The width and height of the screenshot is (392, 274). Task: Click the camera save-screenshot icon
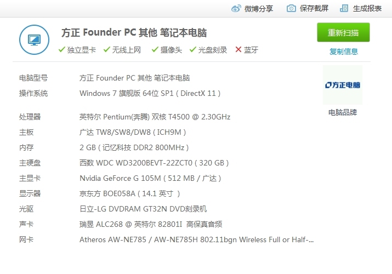point(291,8)
